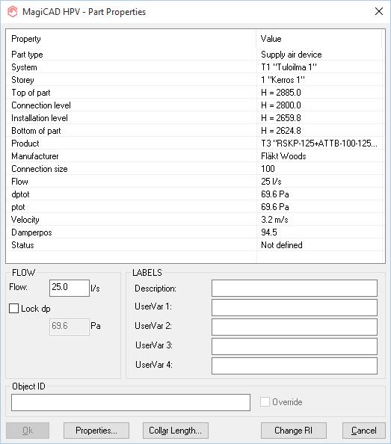Click the Change RI button
391x444 pixels.
[294, 431]
